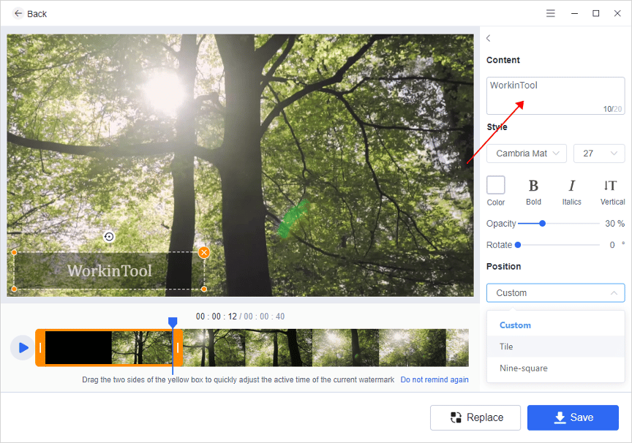Close the application window
This screenshot has width=632, height=443.
click(x=617, y=13)
